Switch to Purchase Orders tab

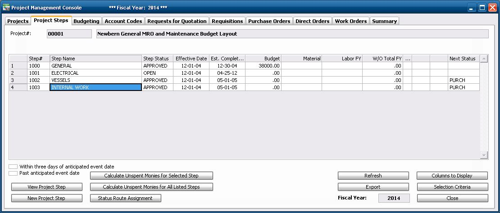tap(269, 21)
